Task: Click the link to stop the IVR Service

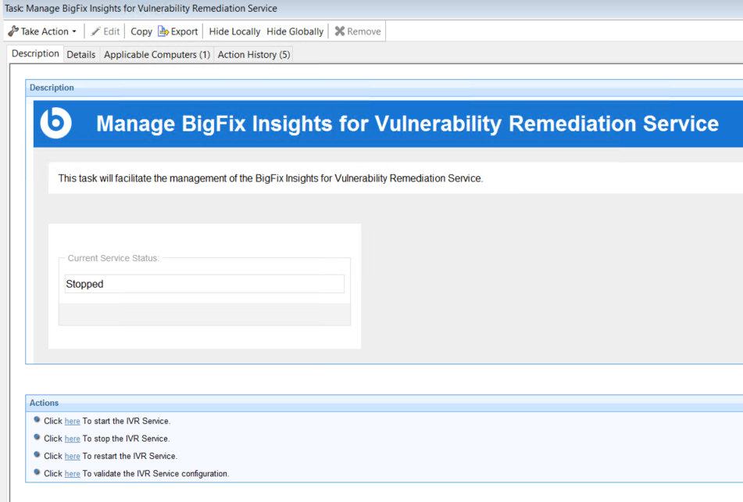Action: [73, 439]
